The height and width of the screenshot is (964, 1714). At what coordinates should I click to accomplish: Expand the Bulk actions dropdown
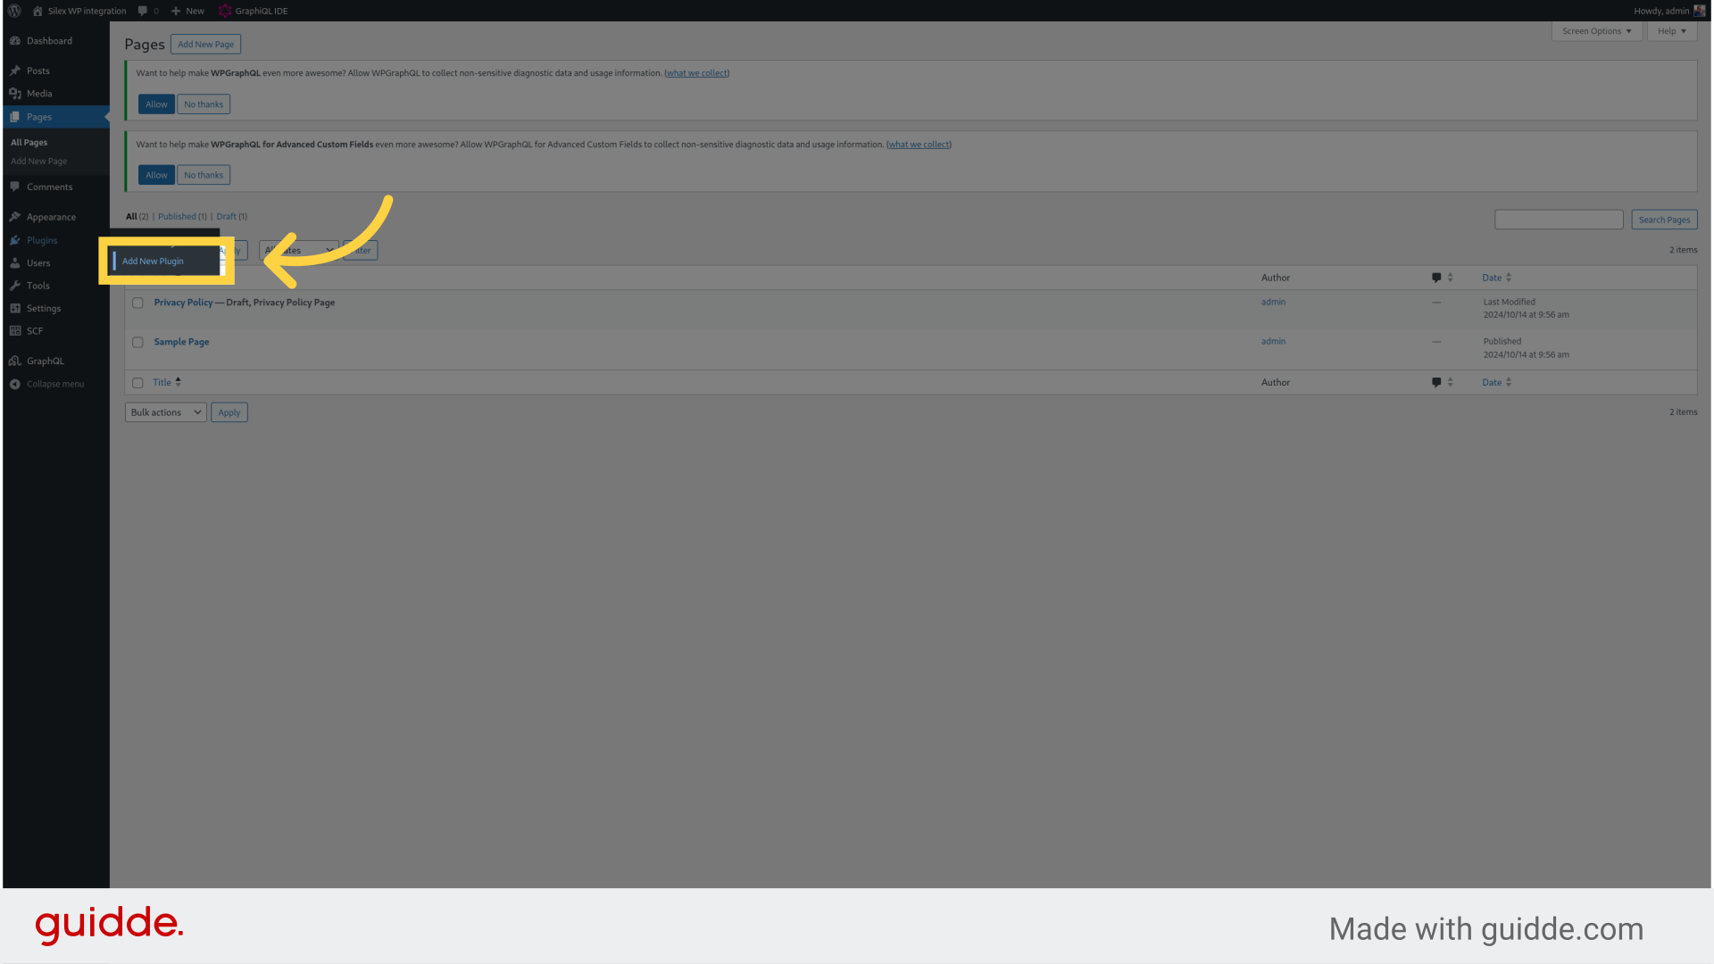(165, 411)
